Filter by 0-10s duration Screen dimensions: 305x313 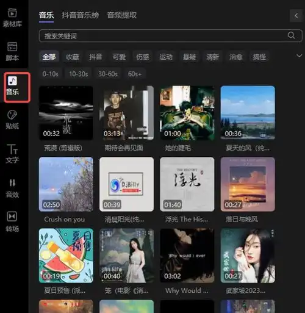(x=51, y=74)
